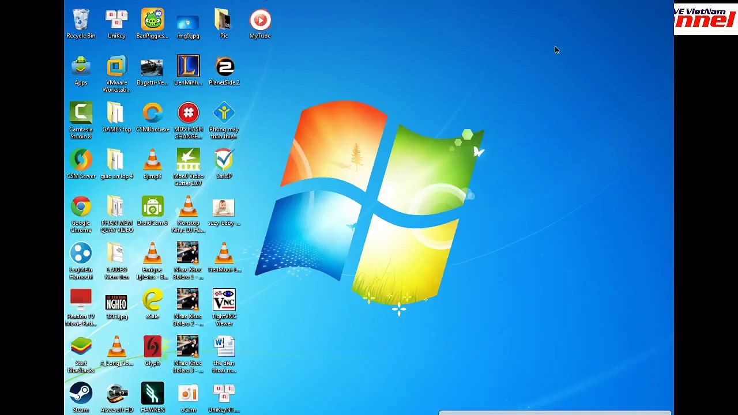Select the dj.mp3 audio file

click(x=152, y=164)
